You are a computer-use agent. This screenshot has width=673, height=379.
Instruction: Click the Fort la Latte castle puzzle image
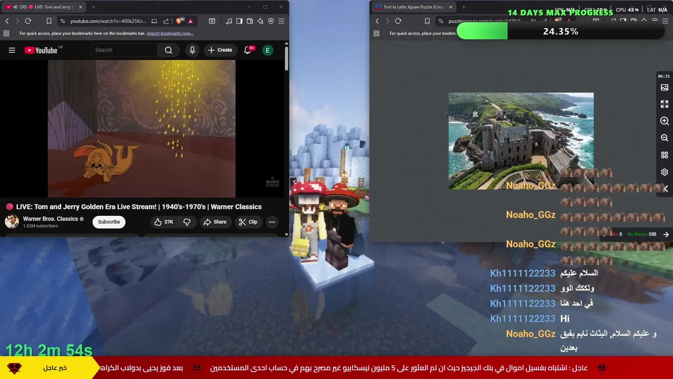click(521, 141)
